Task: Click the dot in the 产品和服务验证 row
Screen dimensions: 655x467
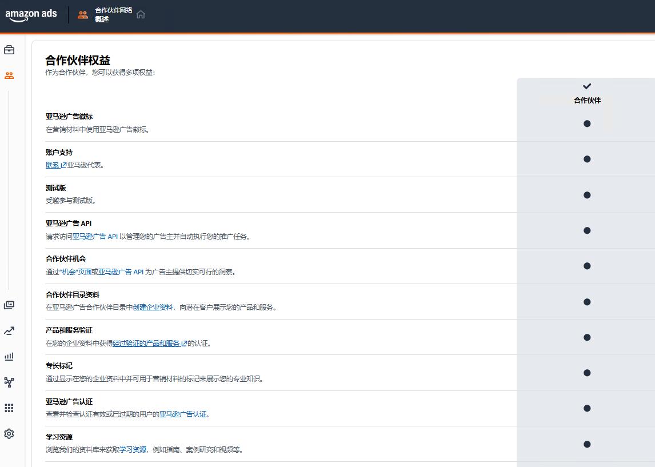Action: 587,337
